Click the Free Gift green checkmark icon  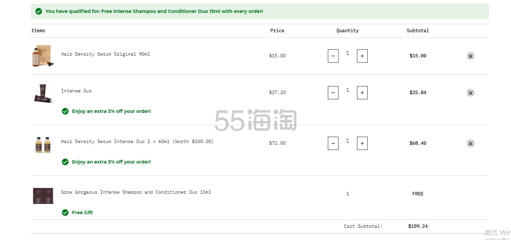click(65, 213)
